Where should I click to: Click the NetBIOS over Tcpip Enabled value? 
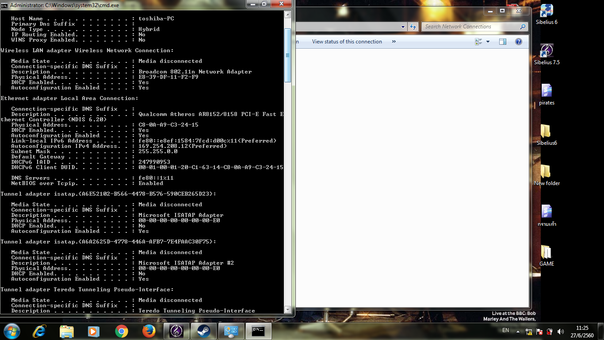151,183
